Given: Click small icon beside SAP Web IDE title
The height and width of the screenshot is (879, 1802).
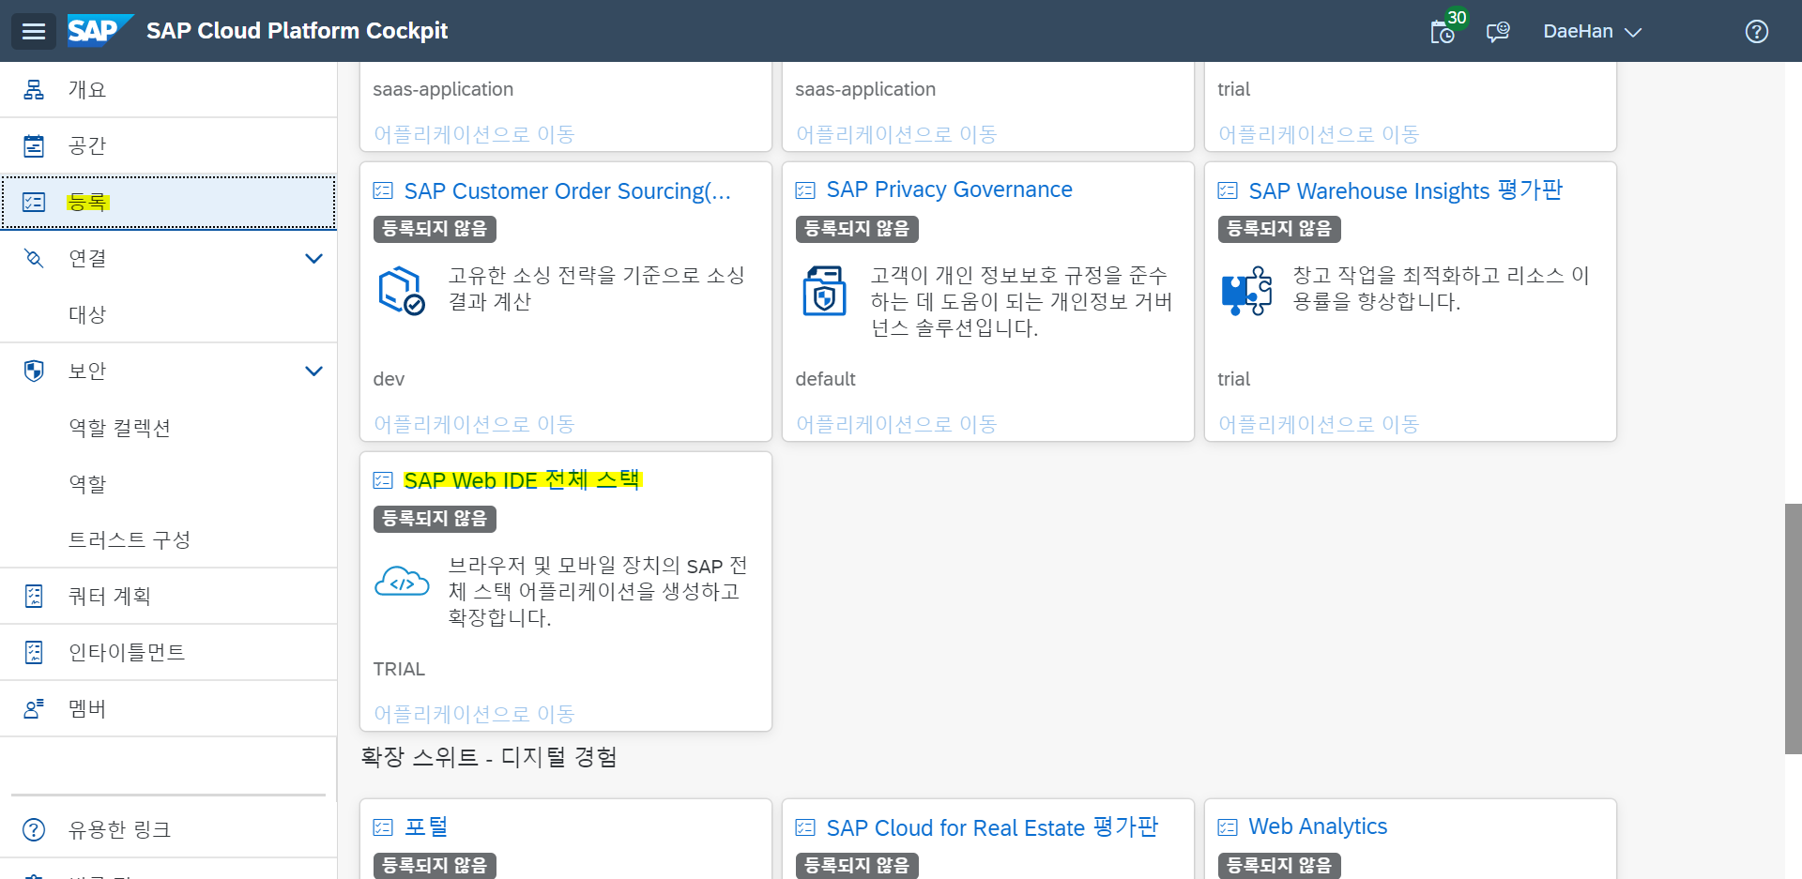Looking at the screenshot, I should 383,481.
